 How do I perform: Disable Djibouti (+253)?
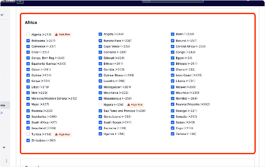(100, 58)
